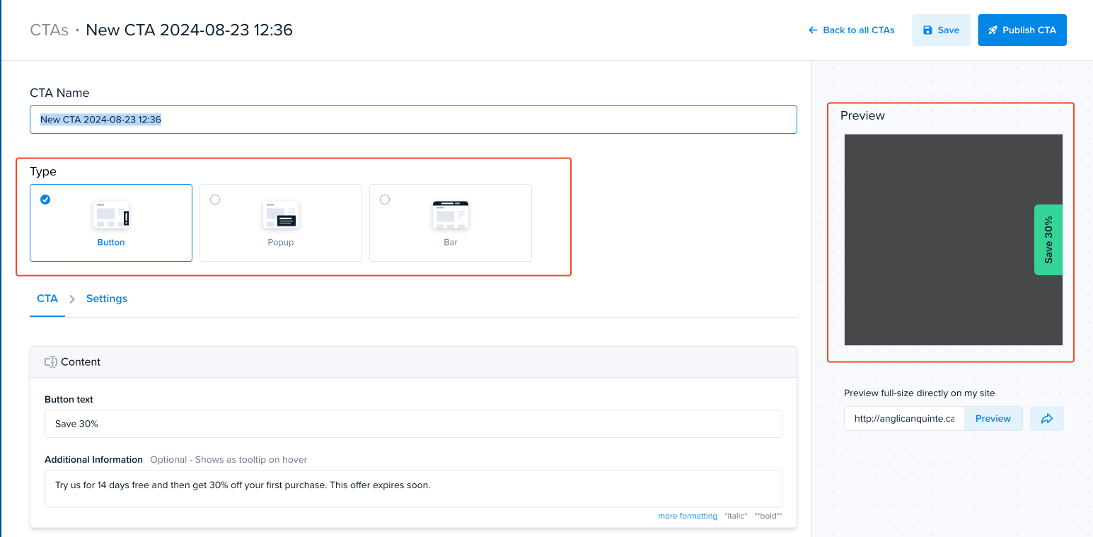Click the floppy disk Save icon

927,30
